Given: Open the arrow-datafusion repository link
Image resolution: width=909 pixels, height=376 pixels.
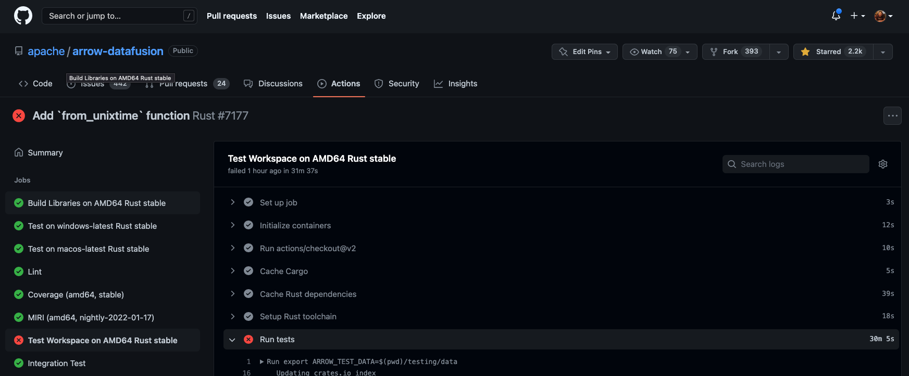Looking at the screenshot, I should (x=118, y=51).
